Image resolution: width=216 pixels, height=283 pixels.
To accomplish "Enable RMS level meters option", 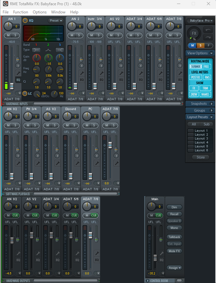I will (207, 77).
